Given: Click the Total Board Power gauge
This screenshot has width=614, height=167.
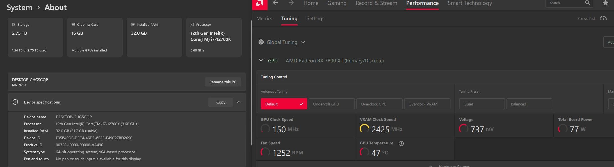Looking at the screenshot, I should coord(563,129).
